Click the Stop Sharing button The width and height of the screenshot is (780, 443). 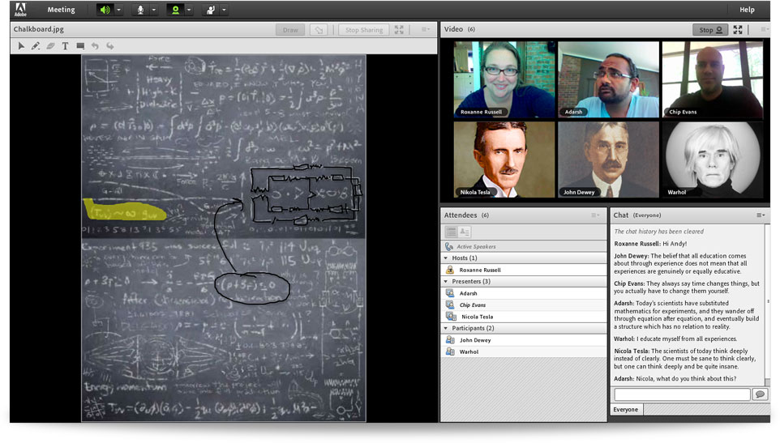pyautogui.click(x=364, y=30)
